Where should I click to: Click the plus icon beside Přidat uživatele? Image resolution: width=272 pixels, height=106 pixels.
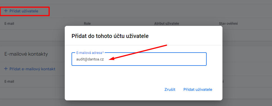pyautogui.click(x=6, y=11)
